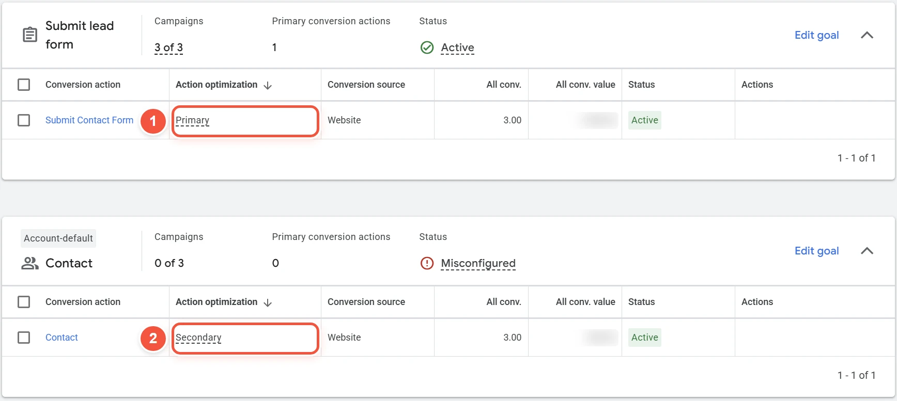Viewport: 897px width, 401px height.
Task: Click the Submit lead form goal title
Action: 80,35
